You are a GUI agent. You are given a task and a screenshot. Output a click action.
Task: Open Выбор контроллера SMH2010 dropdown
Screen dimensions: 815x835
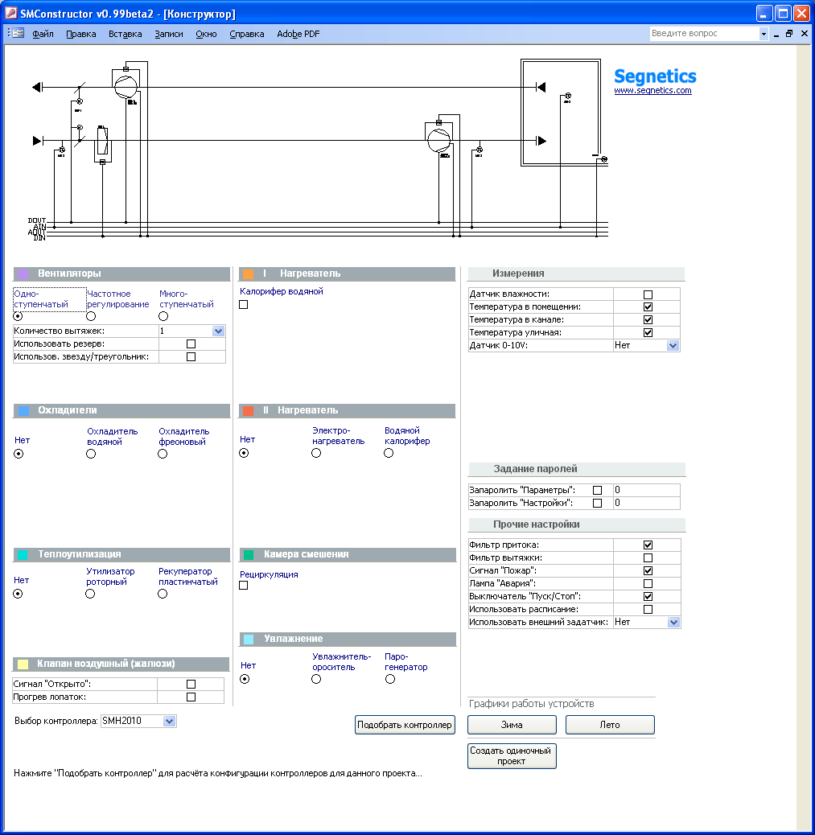point(170,722)
